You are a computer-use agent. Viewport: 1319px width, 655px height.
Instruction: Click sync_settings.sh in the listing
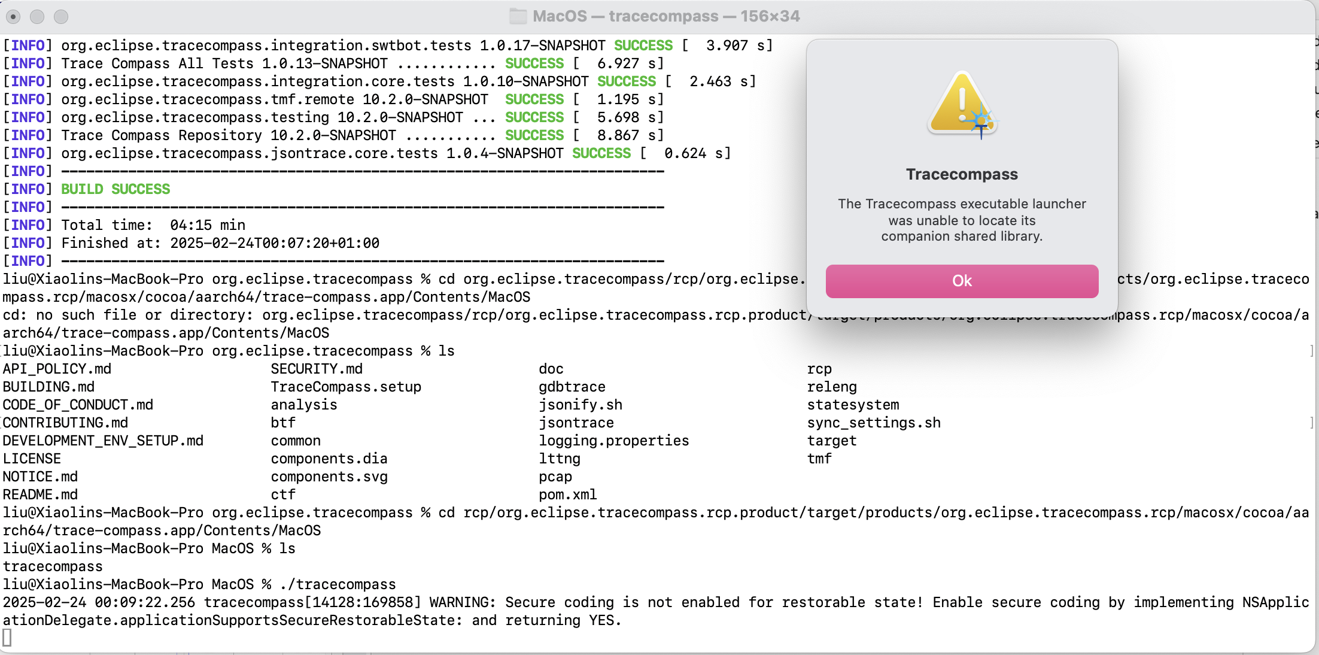click(874, 423)
